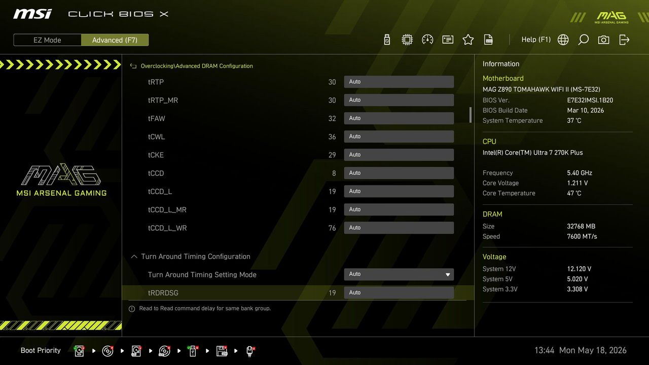Click the System 12V reading 12.120 V
The image size is (649, 365).
(579, 269)
